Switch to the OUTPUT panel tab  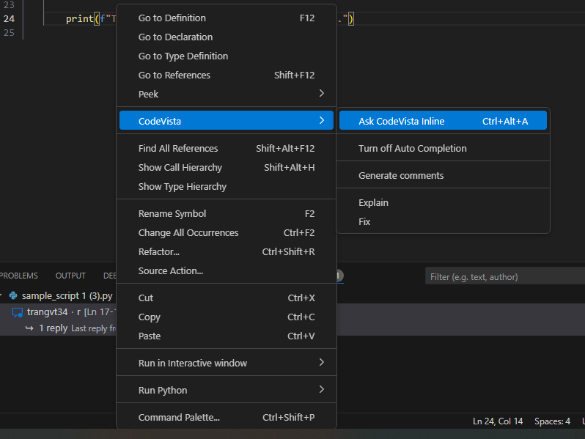70,276
